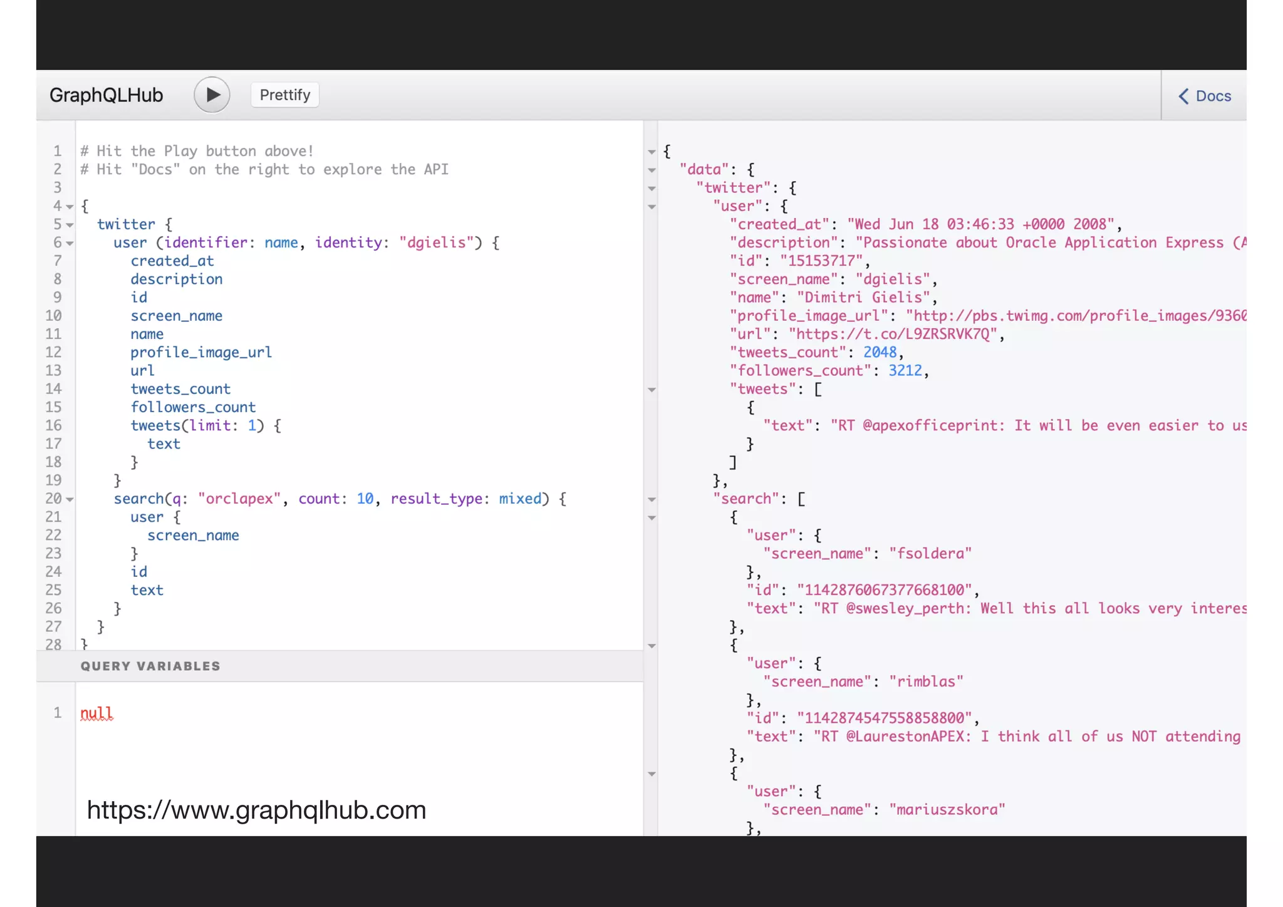
Task: Click the tweets_count value 2048
Action: pyautogui.click(x=880, y=352)
